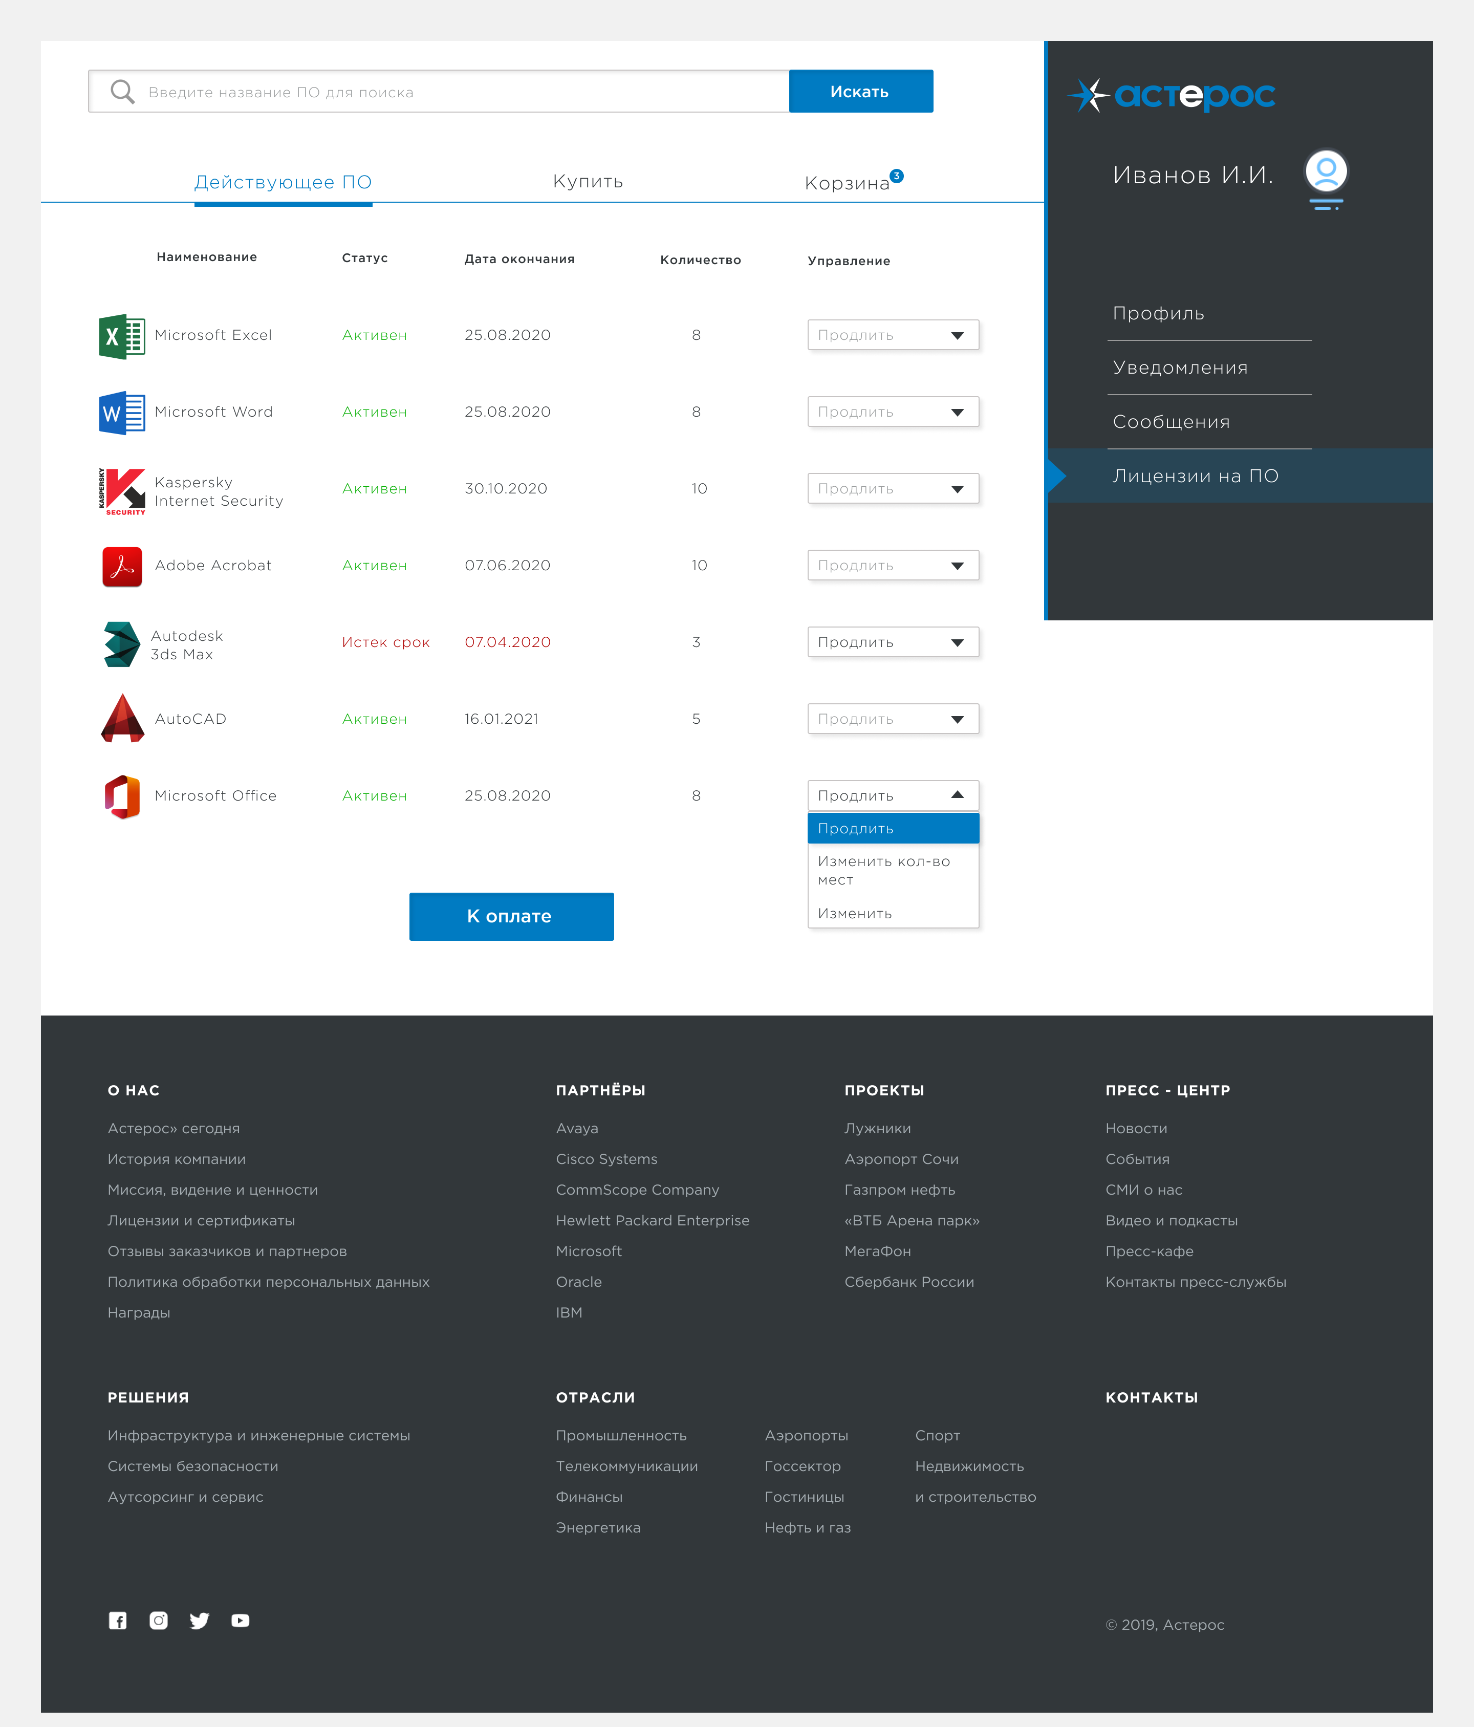Open Политика обработки персональных данных link
Image resolution: width=1474 pixels, height=1727 pixels.
[268, 1282]
